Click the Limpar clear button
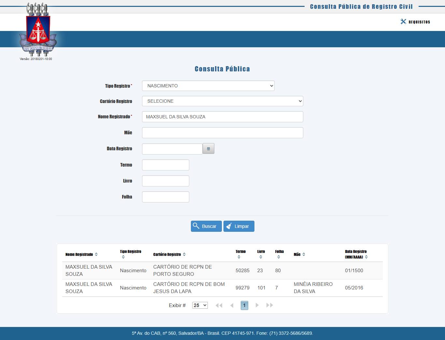 pos(239,226)
